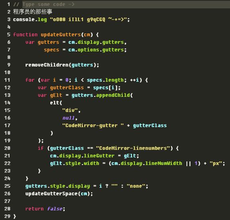This screenshot has width=230, height=220.
Task: Click the Chinese text '程序员的那些事' on line 2
Action: pyautogui.click(x=33, y=12)
